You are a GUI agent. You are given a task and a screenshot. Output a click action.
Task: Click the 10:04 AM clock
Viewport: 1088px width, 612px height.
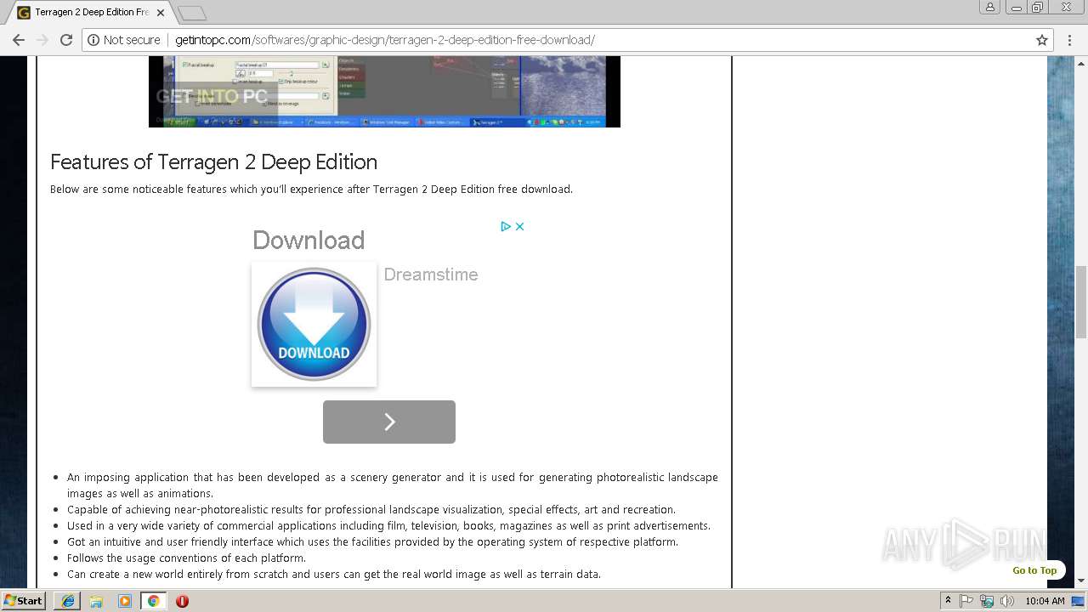click(1045, 601)
